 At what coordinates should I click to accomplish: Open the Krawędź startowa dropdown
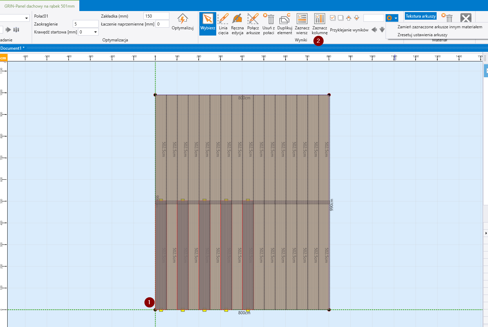coord(96,32)
